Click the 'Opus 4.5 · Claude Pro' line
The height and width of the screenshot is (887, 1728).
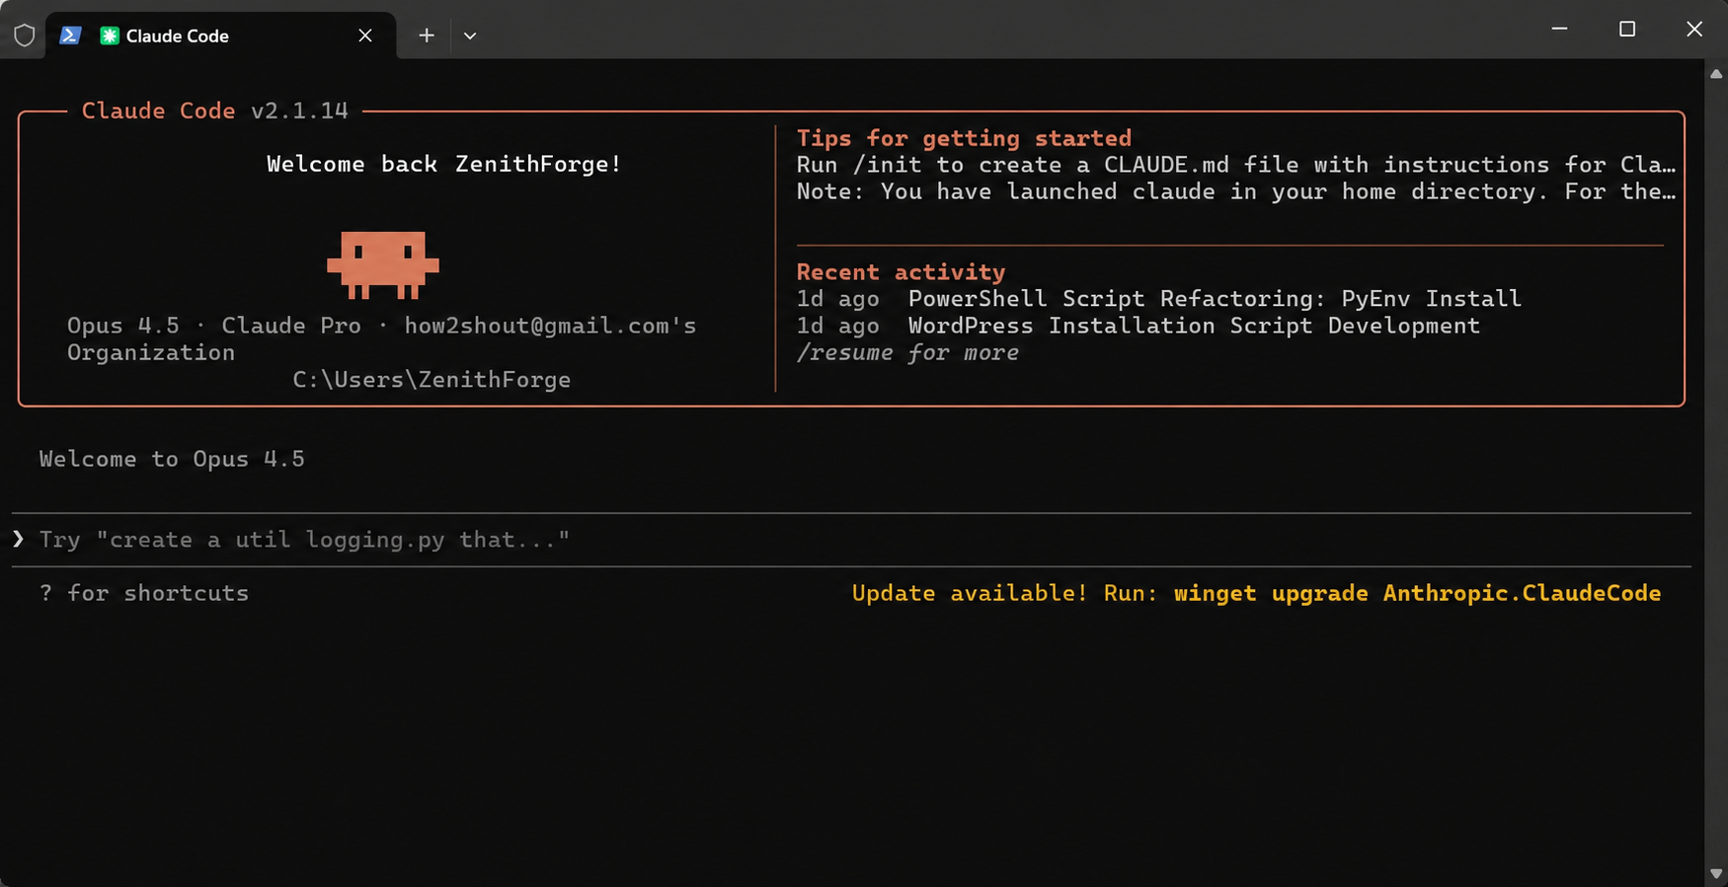point(381,326)
